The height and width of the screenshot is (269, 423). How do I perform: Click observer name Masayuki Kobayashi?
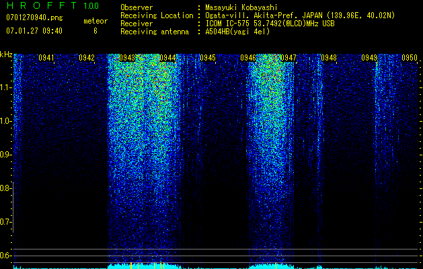coord(241,7)
